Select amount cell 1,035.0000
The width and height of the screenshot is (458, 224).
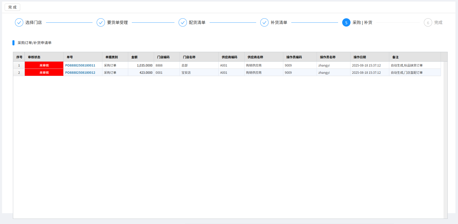tap(141, 65)
